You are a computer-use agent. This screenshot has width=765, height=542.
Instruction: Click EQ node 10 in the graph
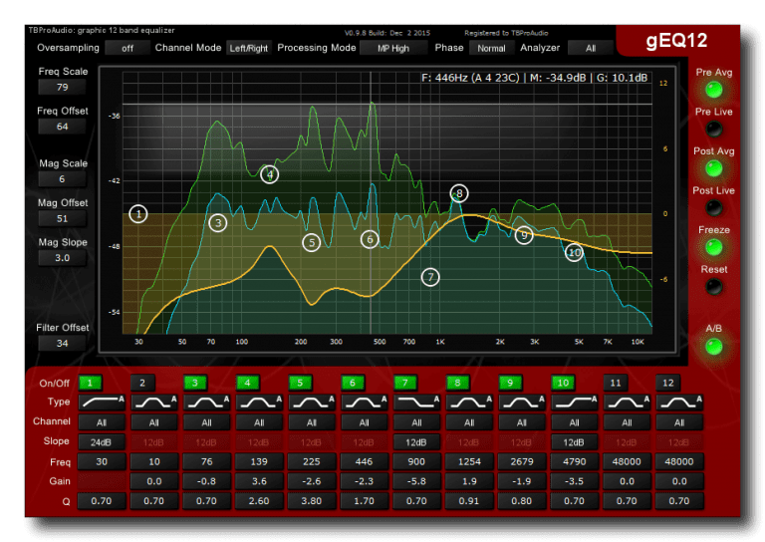coord(574,252)
